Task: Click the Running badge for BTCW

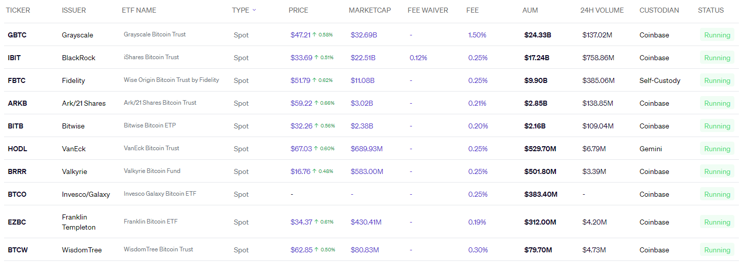Action: coord(717,250)
